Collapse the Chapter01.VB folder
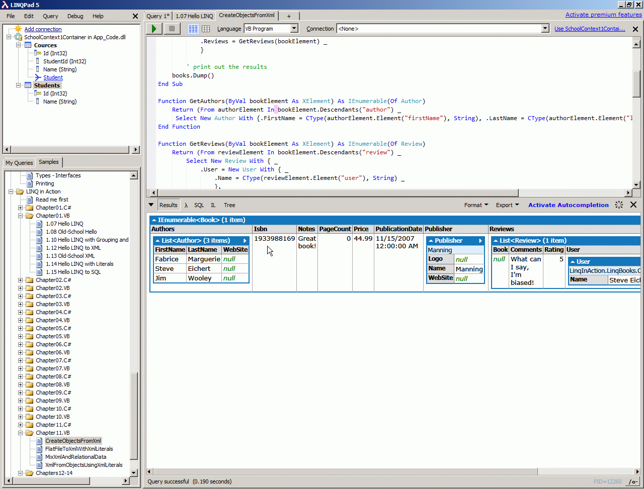644x489 pixels. tap(21, 216)
